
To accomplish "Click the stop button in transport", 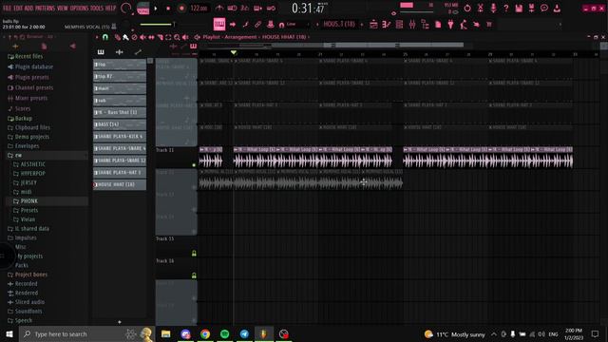I will [x=168, y=9].
